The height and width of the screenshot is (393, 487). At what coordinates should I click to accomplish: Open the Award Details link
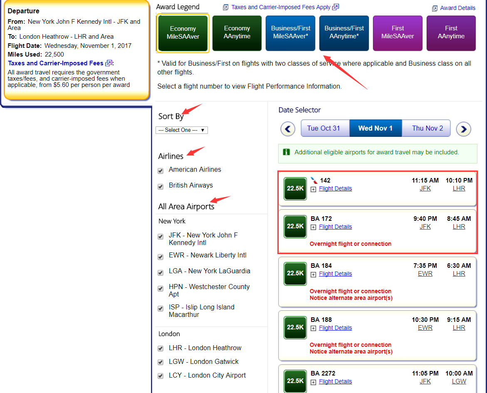[457, 8]
